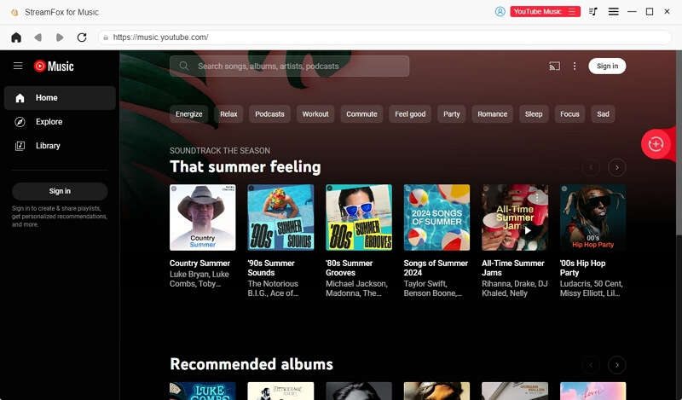The image size is (682, 400).
Task: Select the Commute mood chip
Action: point(361,114)
